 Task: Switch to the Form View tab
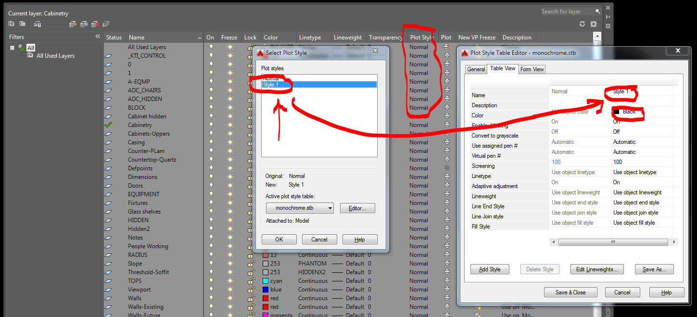(x=532, y=69)
